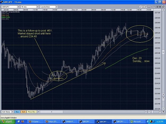Click the horizontal chart scrollbar thumb

point(52,112)
